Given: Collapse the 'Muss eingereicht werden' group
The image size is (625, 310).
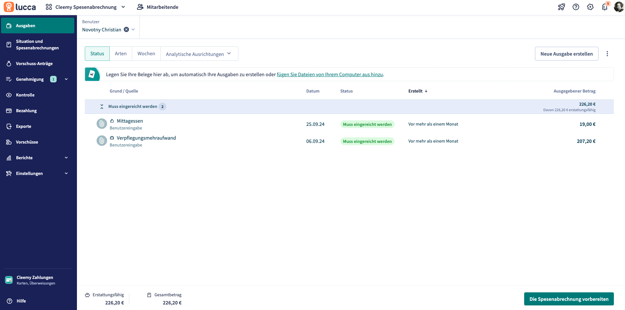Looking at the screenshot, I should coord(102,107).
